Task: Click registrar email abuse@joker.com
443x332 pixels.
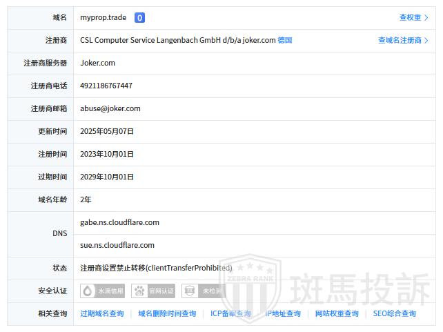Action: click(110, 108)
